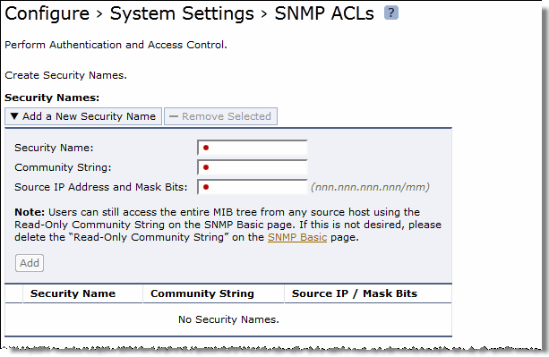
Task: Click the minus icon on Remove Selected
Action: point(174,116)
